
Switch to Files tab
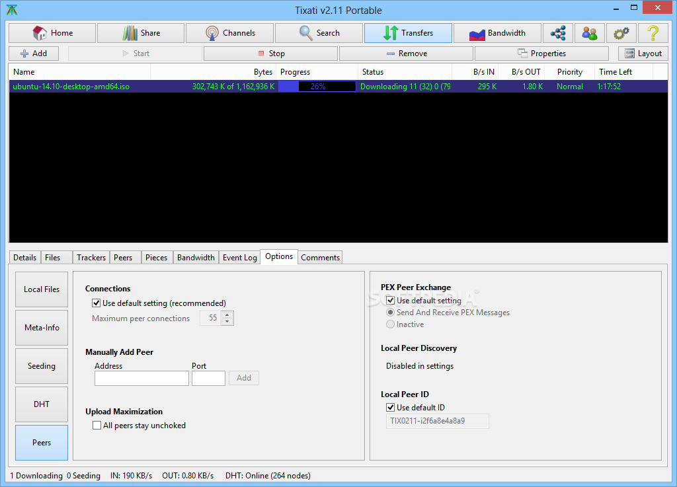pyautogui.click(x=57, y=258)
